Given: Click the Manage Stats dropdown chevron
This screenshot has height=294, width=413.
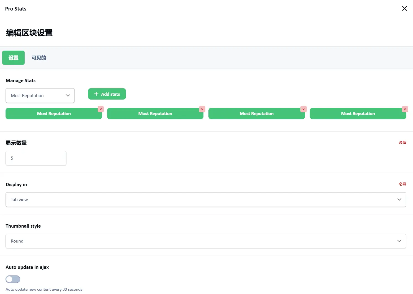Looking at the screenshot, I should (68, 96).
